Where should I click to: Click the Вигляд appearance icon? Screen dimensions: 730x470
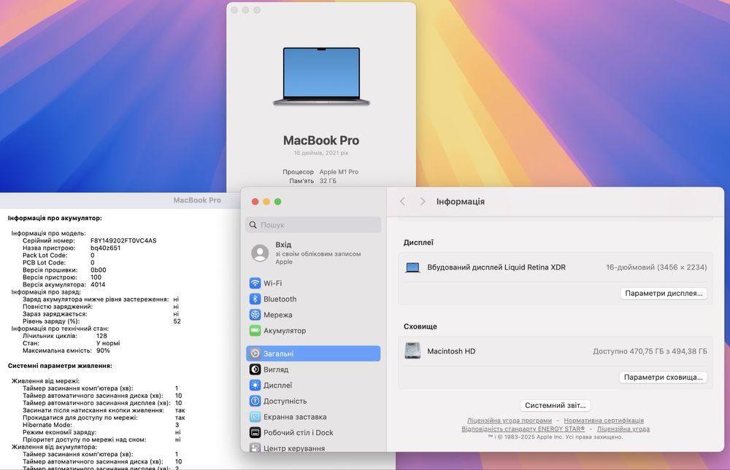pyautogui.click(x=255, y=369)
